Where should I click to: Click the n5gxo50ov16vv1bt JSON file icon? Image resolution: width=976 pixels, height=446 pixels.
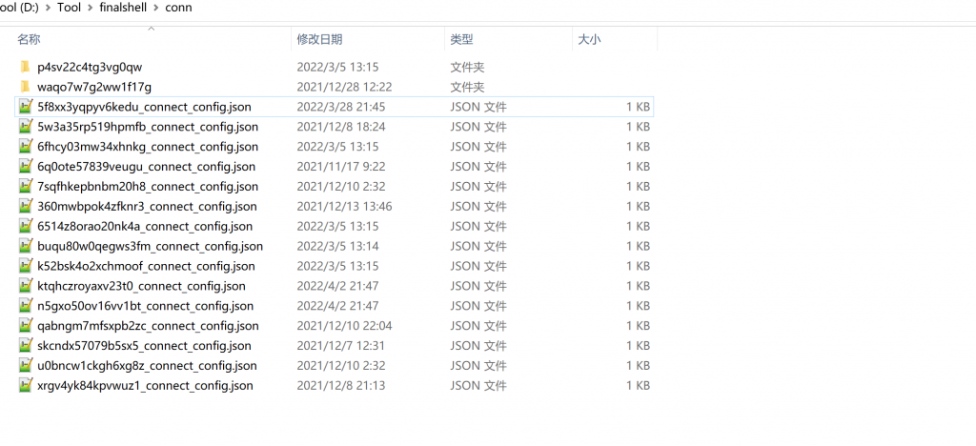[x=25, y=305]
